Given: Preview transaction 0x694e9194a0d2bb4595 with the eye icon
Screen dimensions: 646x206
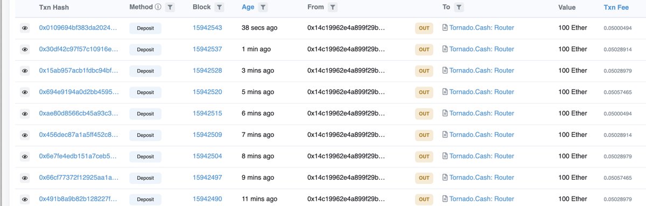Looking at the screenshot, I should (25, 92).
